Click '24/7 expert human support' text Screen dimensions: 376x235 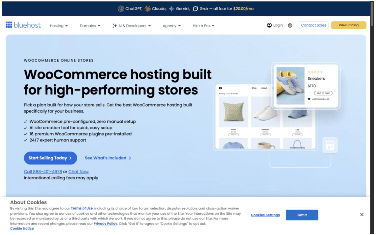pyautogui.click(x=58, y=140)
